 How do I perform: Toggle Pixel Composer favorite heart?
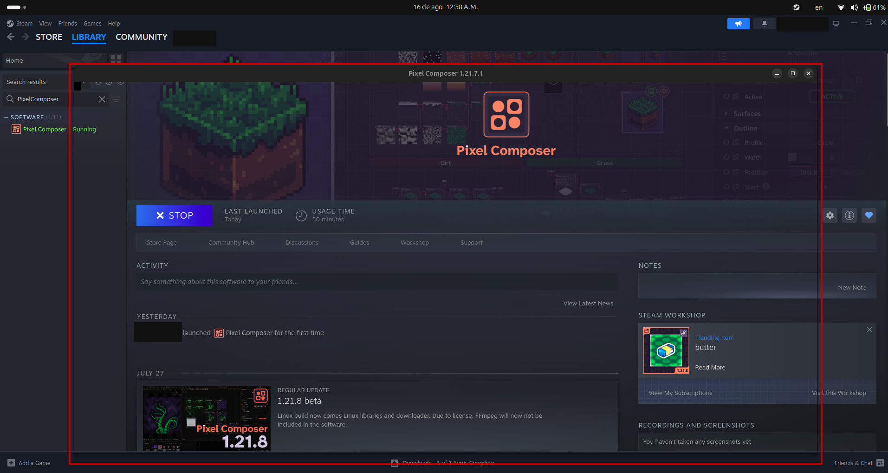coord(869,215)
